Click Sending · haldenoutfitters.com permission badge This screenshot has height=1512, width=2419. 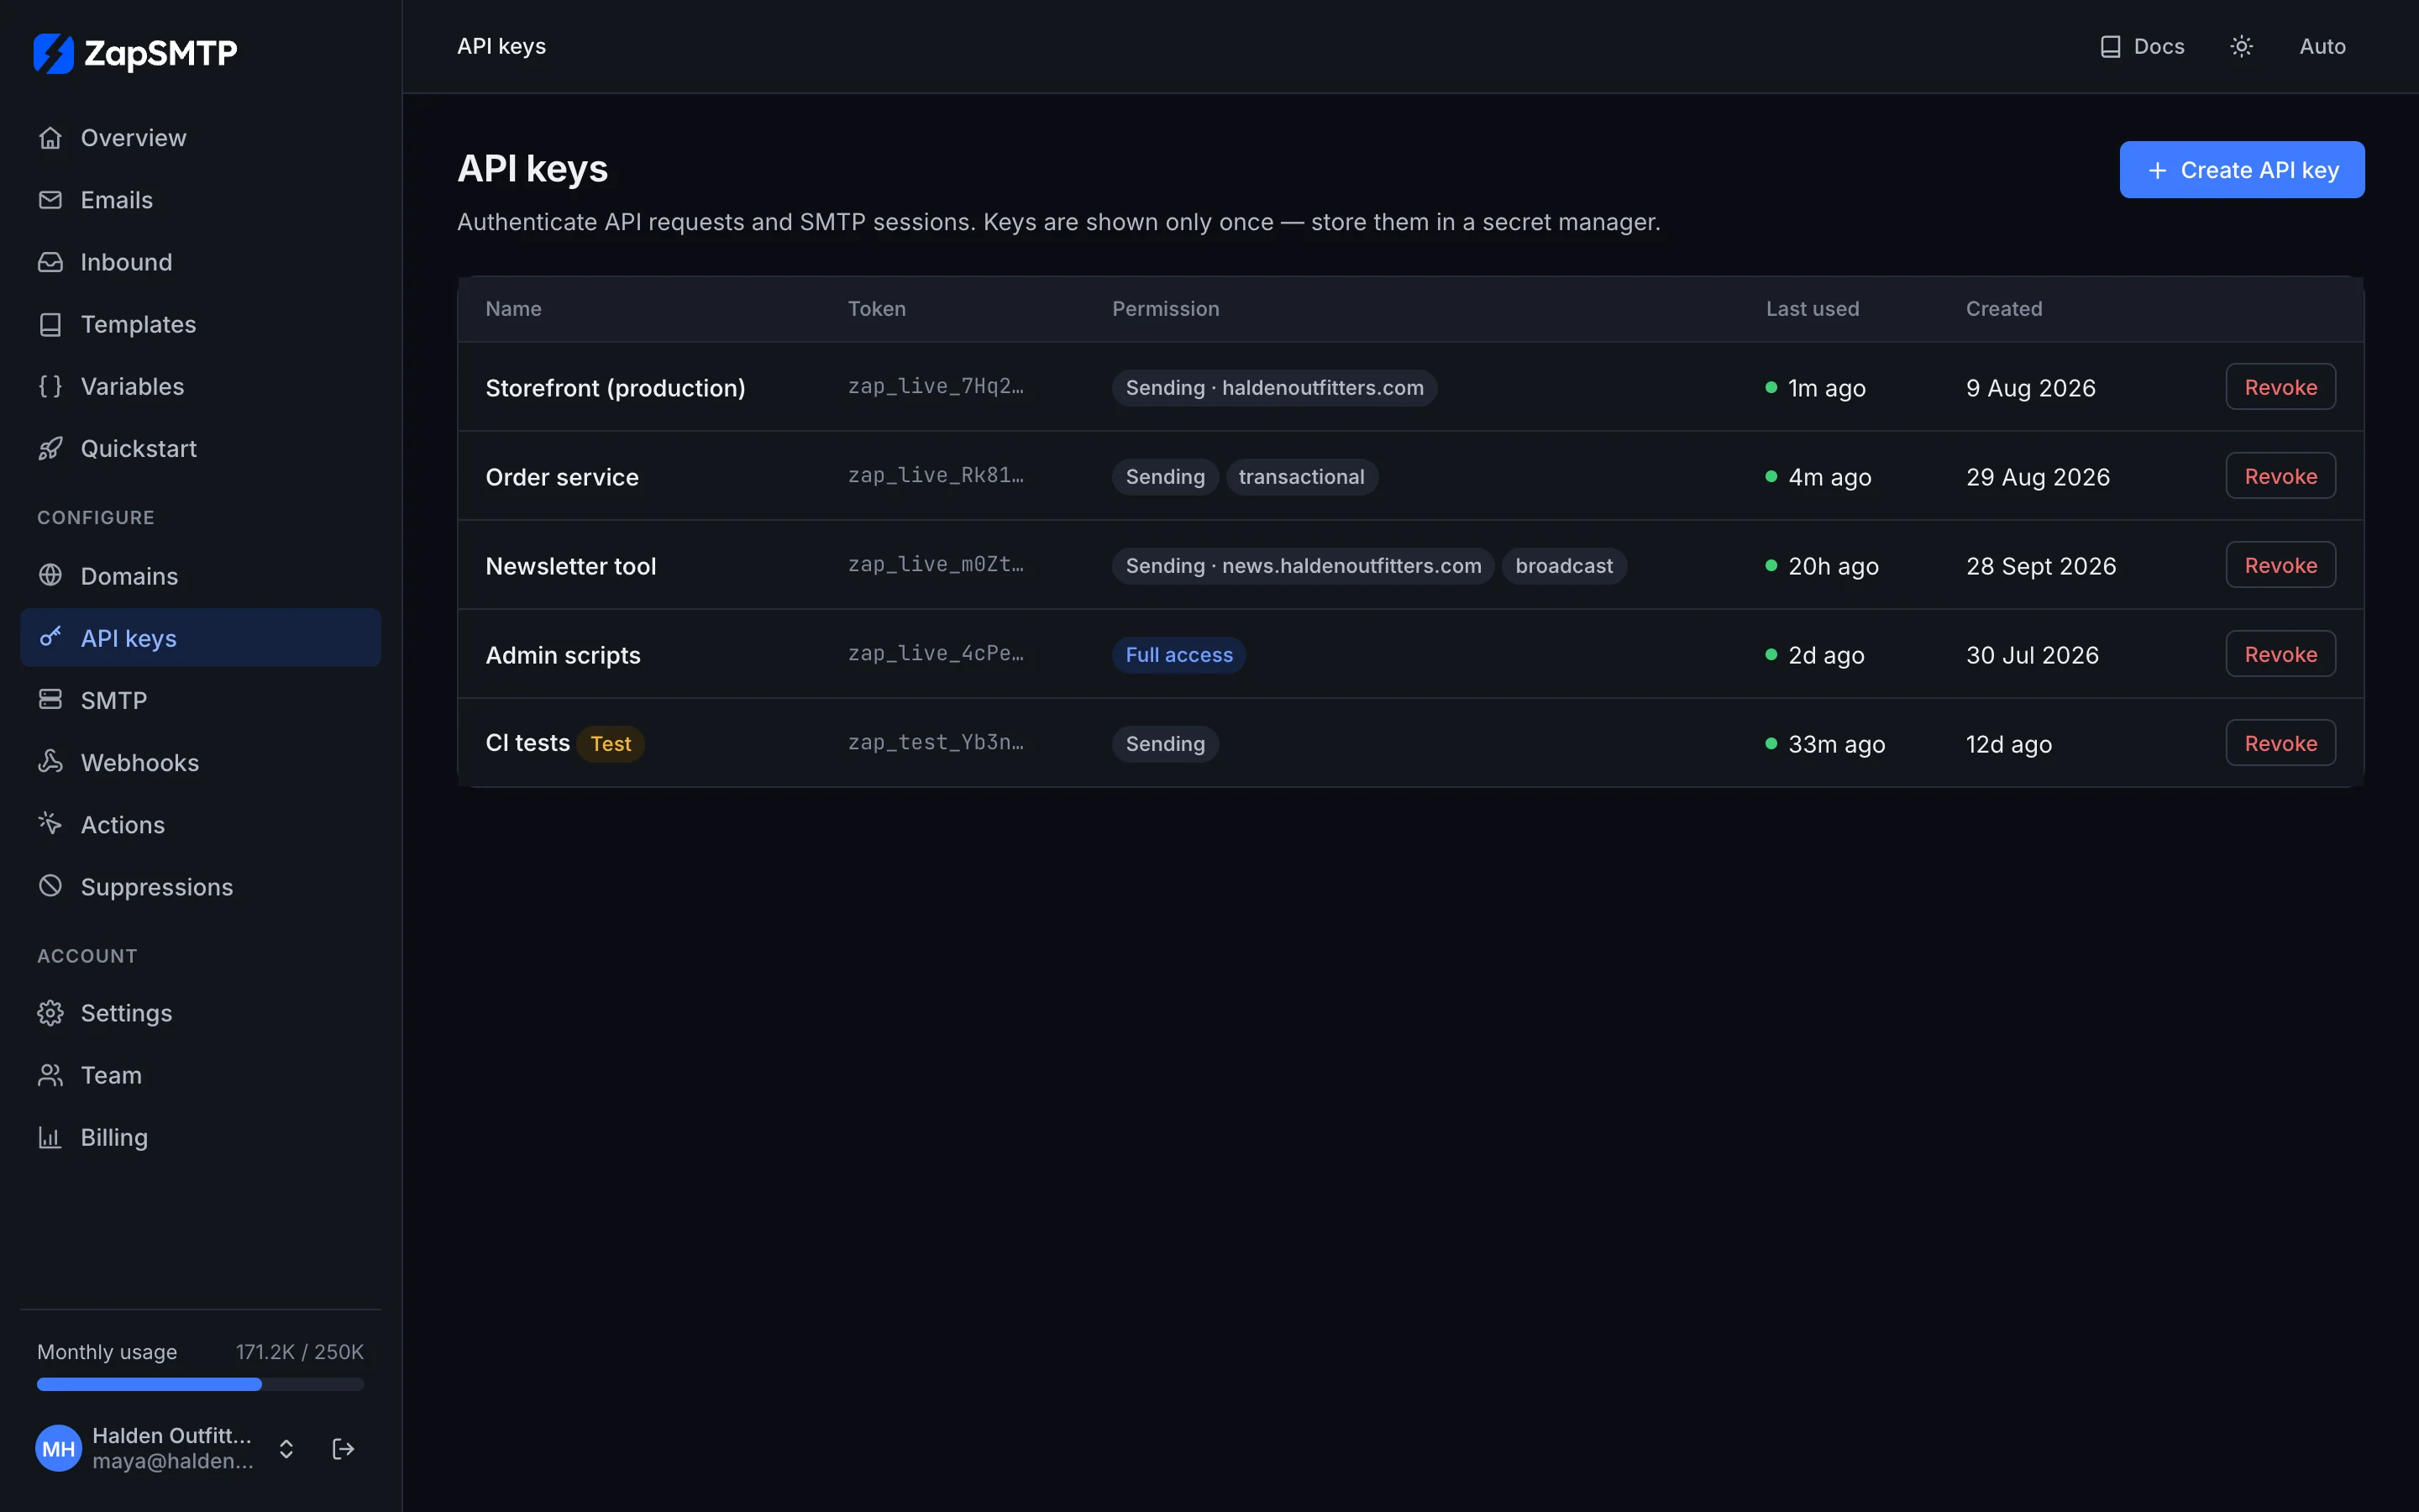[1274, 388]
